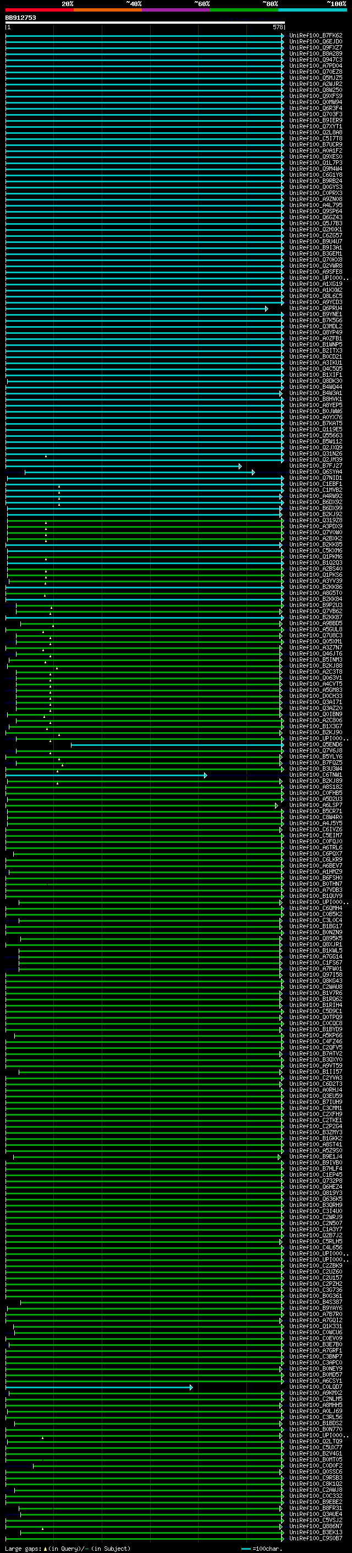Viewport: 352px width, 1553px height.
Task: Select hit label UniRef100_Q9XFS9
Action: 316,96
